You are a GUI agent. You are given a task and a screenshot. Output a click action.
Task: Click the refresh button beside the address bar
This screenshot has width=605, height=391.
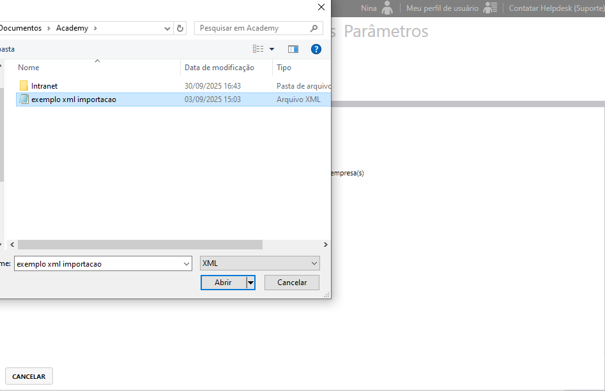tap(180, 28)
